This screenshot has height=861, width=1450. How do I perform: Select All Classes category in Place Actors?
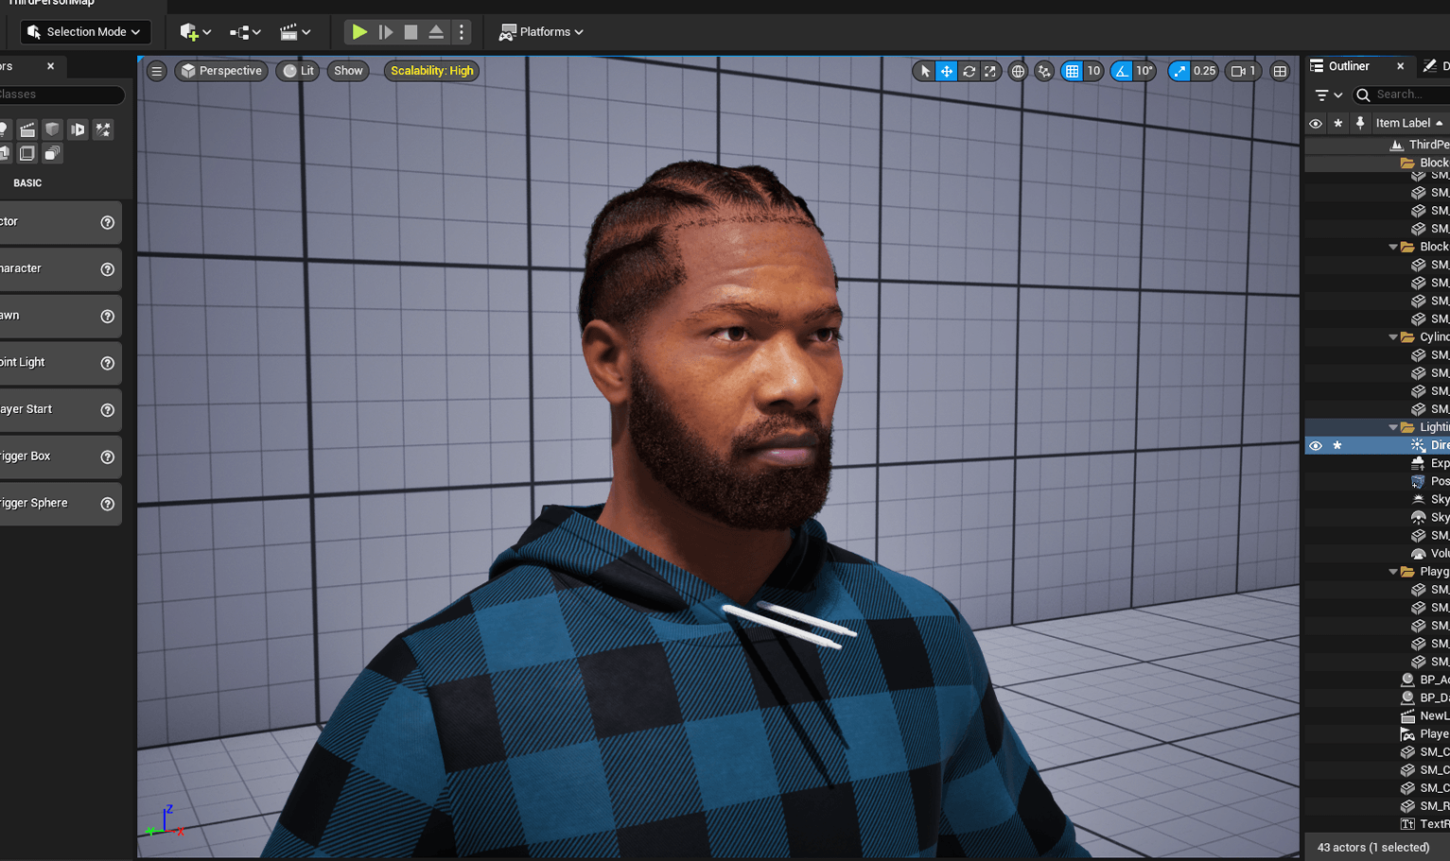(53, 153)
